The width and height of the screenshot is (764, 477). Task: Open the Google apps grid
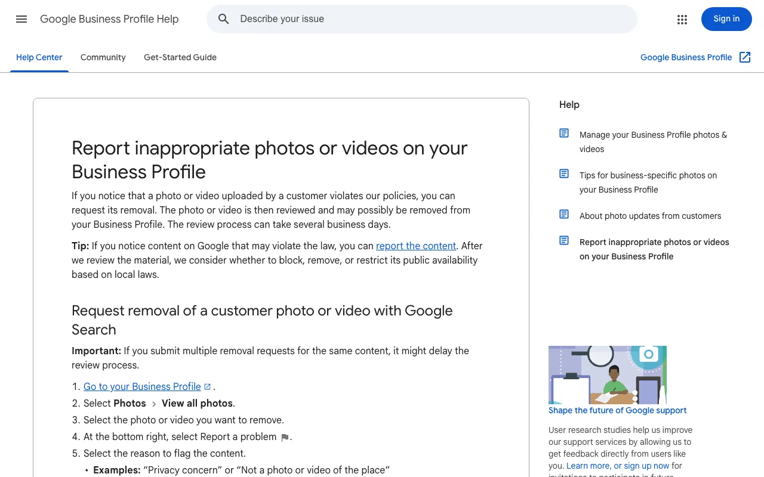[x=682, y=20]
